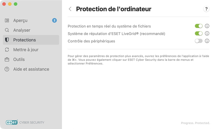
Task: Click the notification badge showing 2
Action: pyautogui.click(x=54, y=20)
